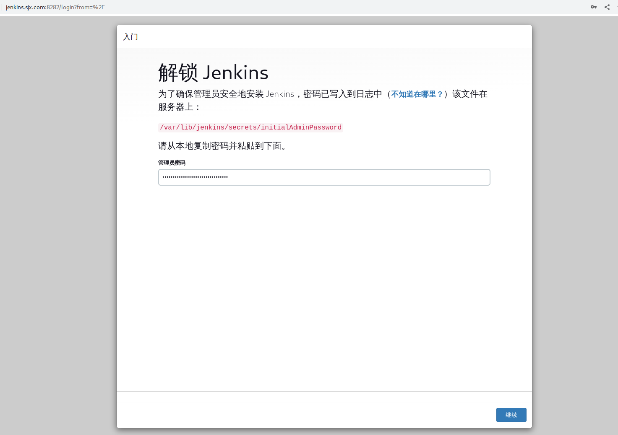618x435 pixels.
Task: Click the 继续 button to proceed with setup
Action: point(511,414)
